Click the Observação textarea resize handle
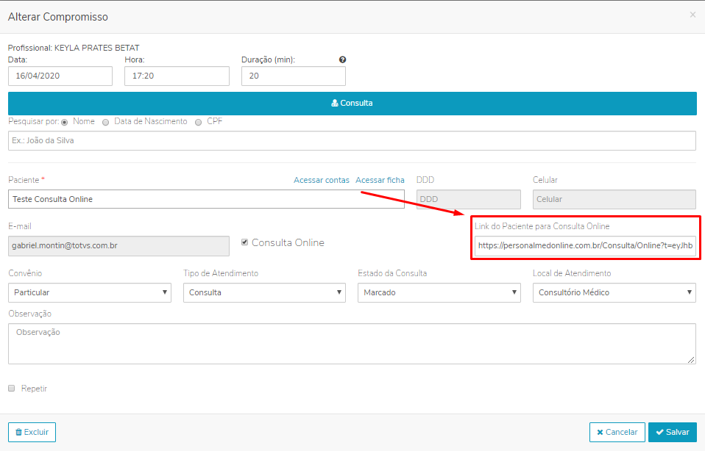Viewport: 705px width, 451px height. (691, 359)
